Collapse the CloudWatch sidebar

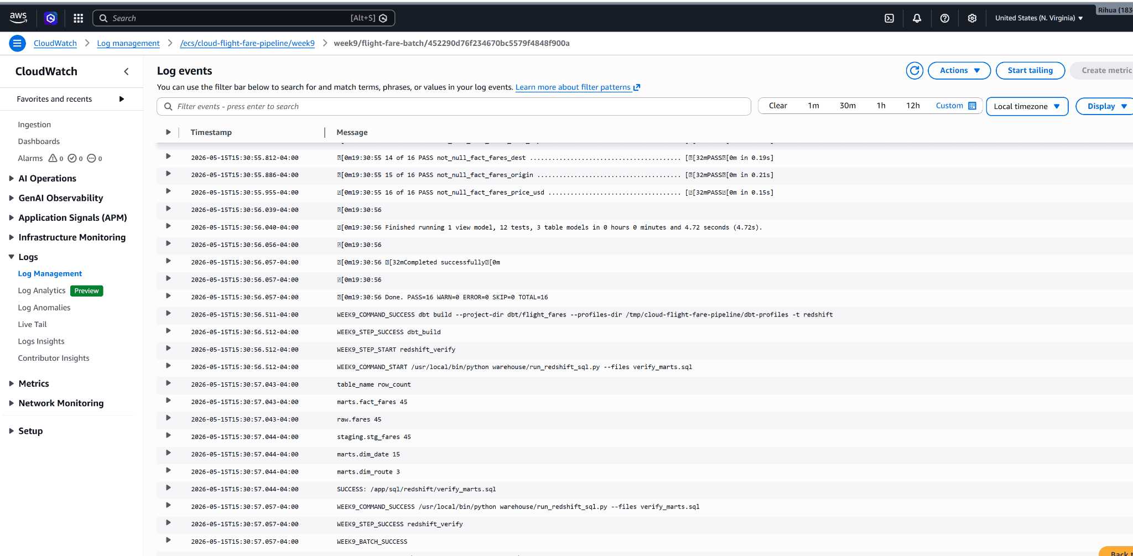pyautogui.click(x=126, y=71)
